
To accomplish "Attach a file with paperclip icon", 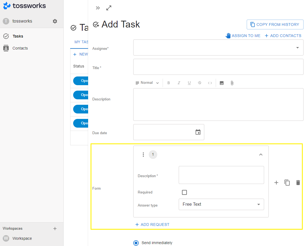I will 232,83.
